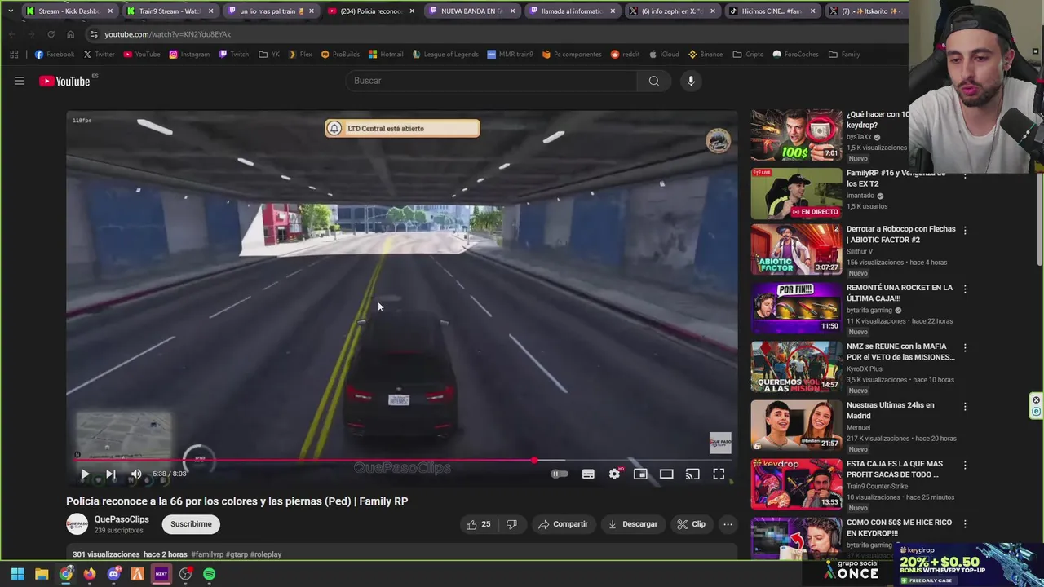1044x587 pixels.
Task: Open the Twitch bookmark
Action: tap(233, 55)
